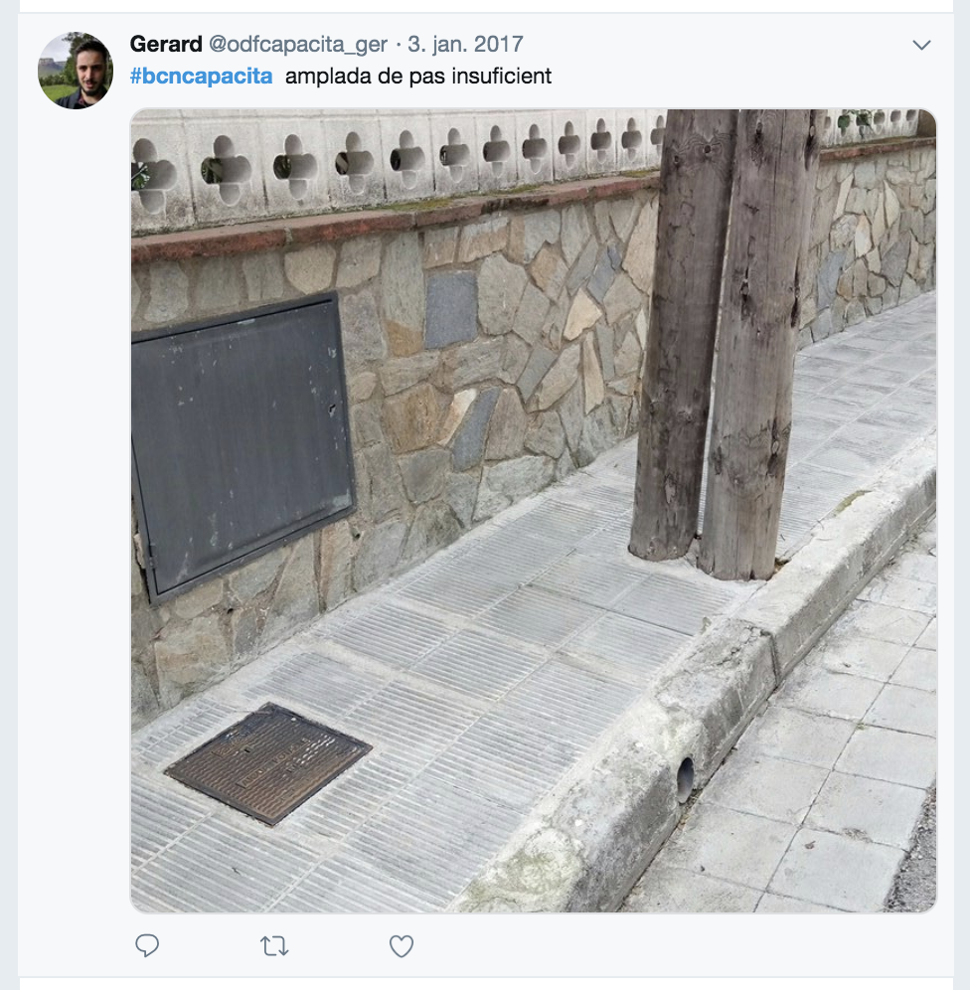970x990 pixels.
Task: Click the rusty manhole cover in the photo
Action: [x=268, y=763]
